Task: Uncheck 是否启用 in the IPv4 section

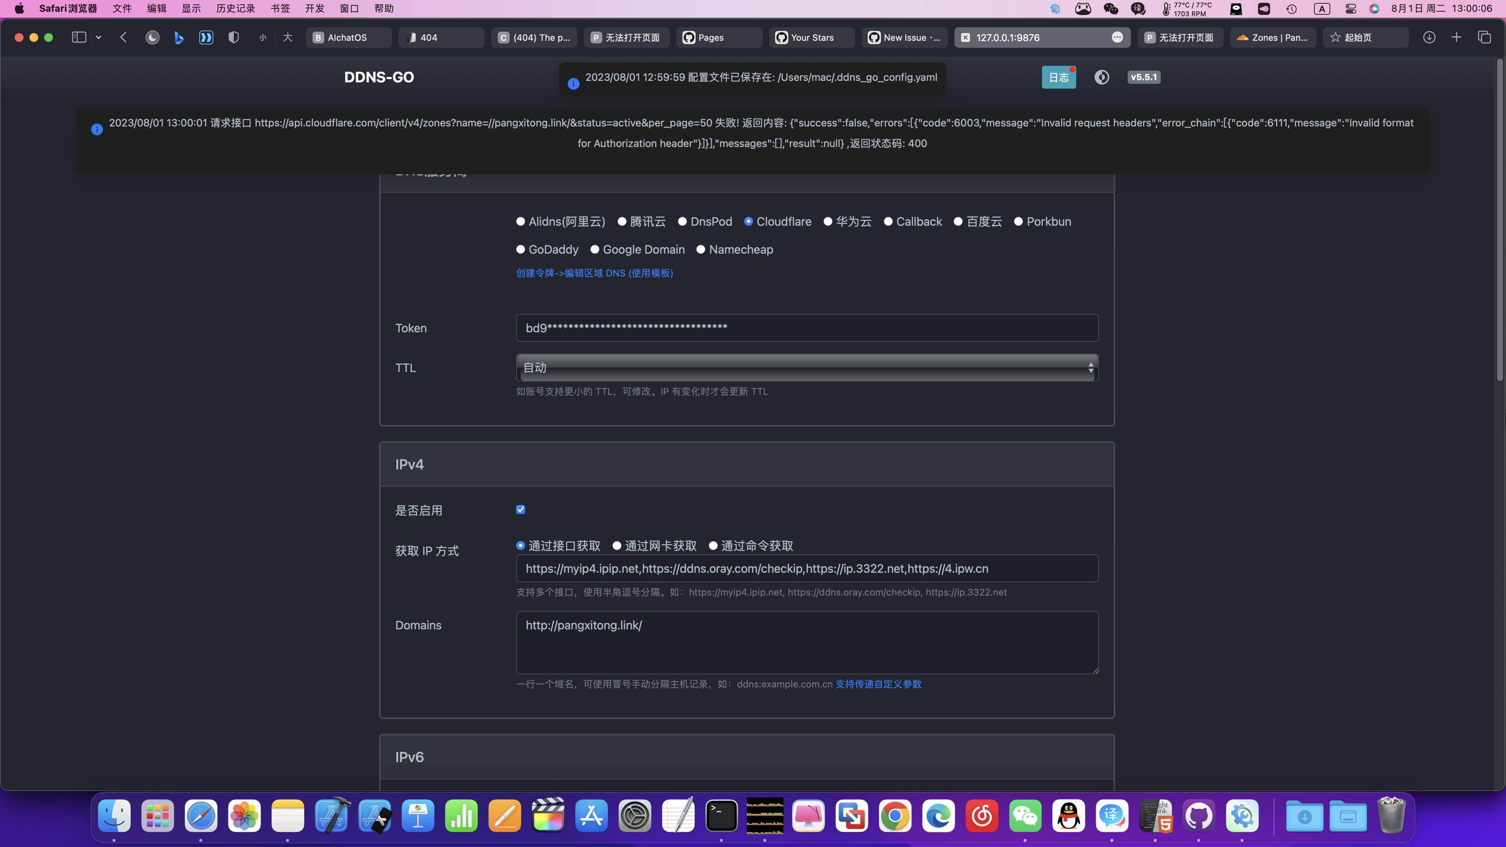Action: 520,509
